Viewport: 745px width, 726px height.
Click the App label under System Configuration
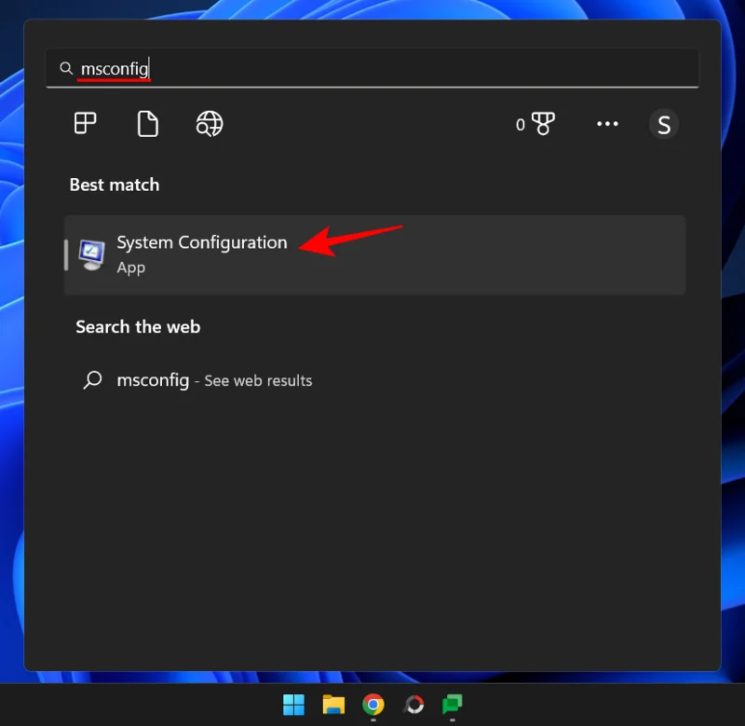click(130, 267)
